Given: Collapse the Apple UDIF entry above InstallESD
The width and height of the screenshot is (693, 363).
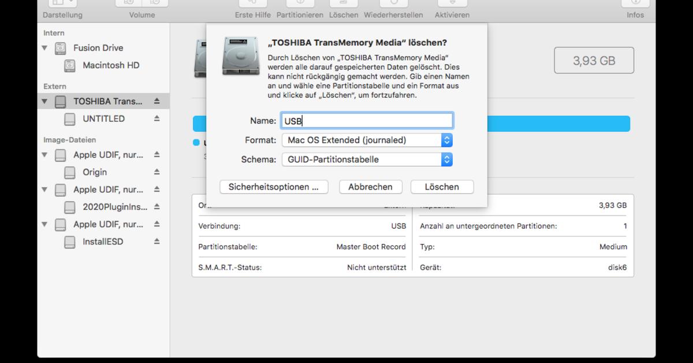Looking at the screenshot, I should [x=45, y=224].
